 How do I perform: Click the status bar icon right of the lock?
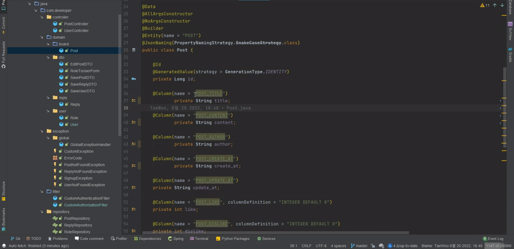(381, 246)
